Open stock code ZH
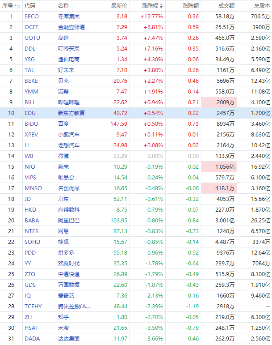The image size is (272, 345). pyautogui.click(x=28, y=318)
